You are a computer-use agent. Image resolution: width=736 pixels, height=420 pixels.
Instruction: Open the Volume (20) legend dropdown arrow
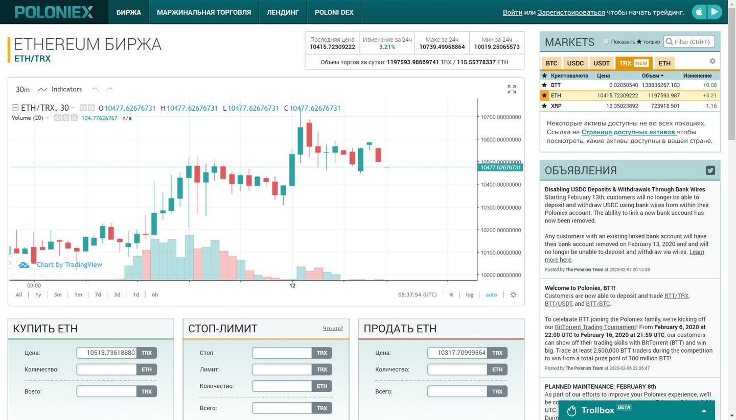[x=48, y=118]
